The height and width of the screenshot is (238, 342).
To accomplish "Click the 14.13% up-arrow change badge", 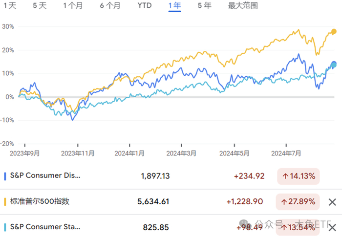I will point(298,175).
